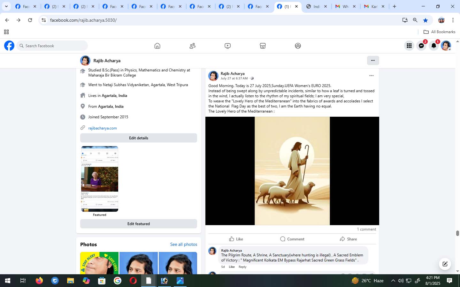Close the active Facebook tab
The image size is (460, 287).
[x=296, y=6]
